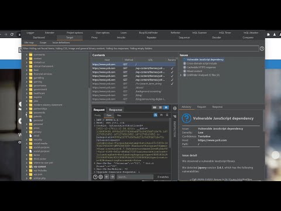Open the vertical INSPECTOR panel

[x=174, y=129]
